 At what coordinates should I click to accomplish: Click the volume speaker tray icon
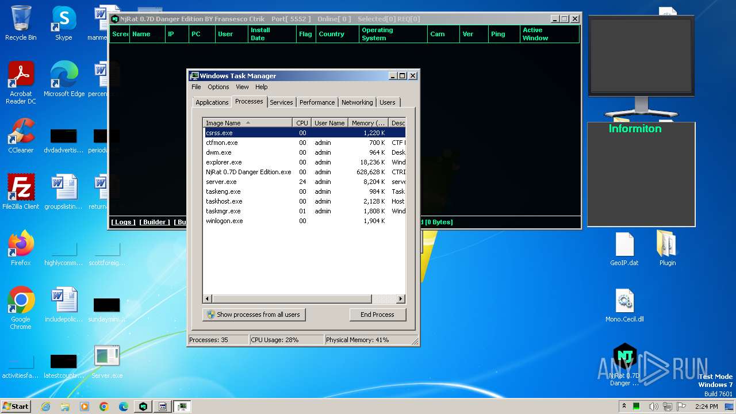[x=654, y=407]
